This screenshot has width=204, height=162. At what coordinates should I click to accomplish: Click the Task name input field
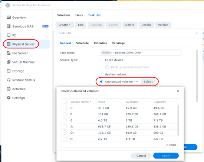click(x=140, y=53)
